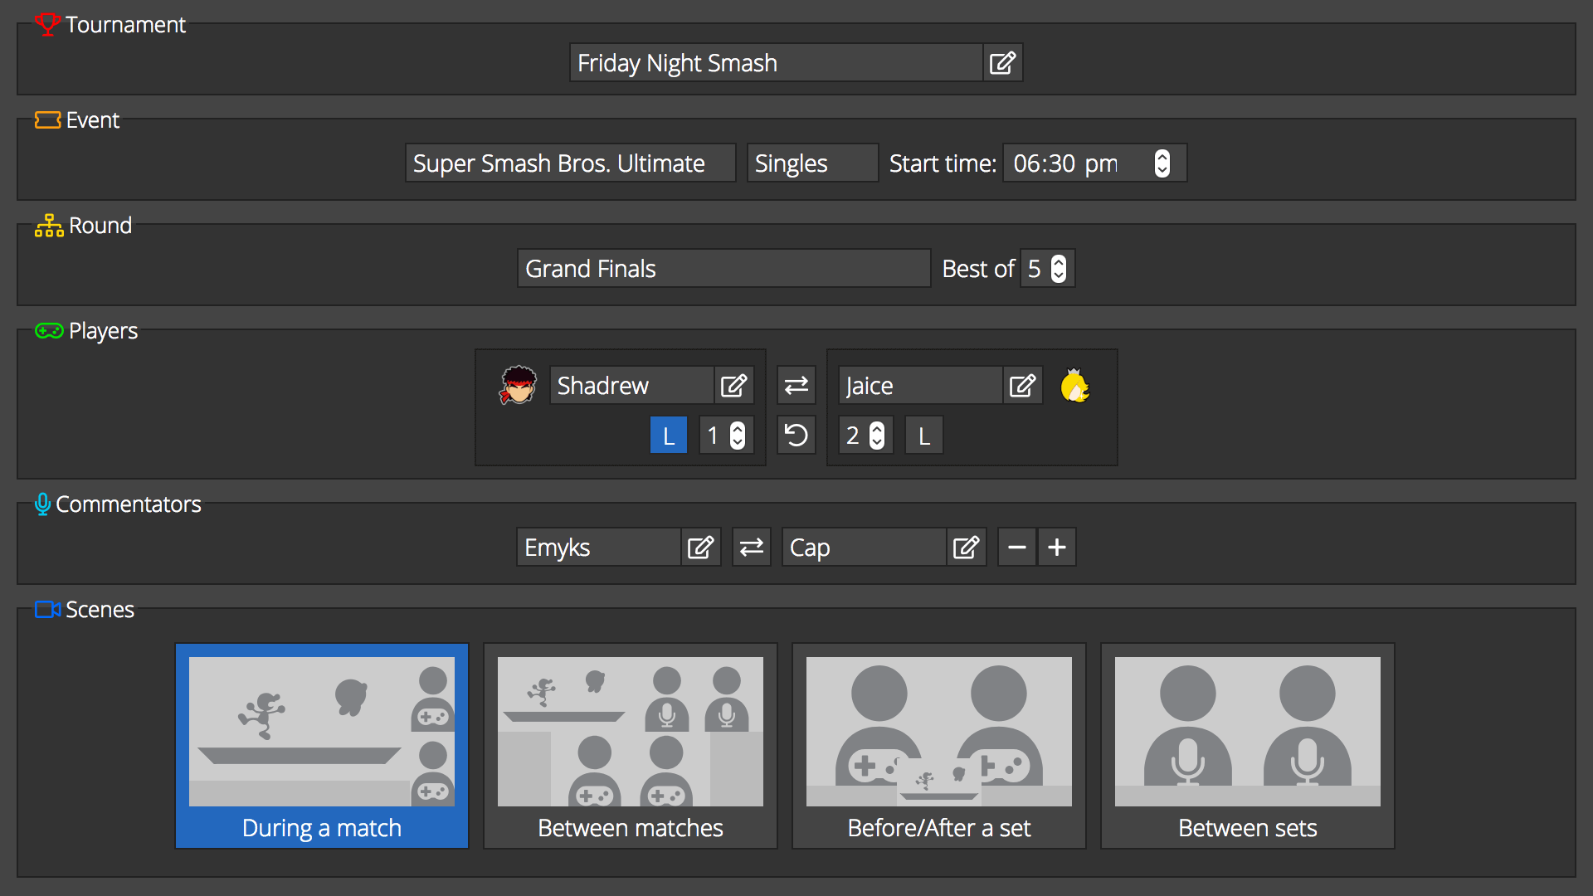This screenshot has width=1593, height=896.
Task: Click the bell notification icon for Jaice
Action: [1075, 385]
